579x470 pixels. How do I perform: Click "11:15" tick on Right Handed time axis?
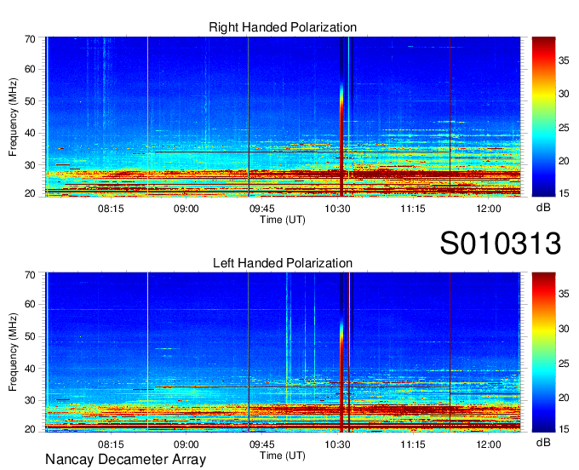click(x=413, y=209)
